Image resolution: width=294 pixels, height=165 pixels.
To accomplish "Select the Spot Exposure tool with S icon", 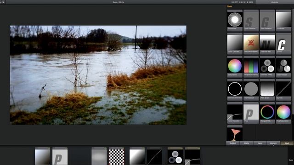I will click(x=251, y=21).
